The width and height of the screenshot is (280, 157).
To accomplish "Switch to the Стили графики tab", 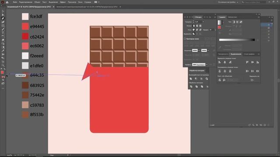I will [249, 54].
